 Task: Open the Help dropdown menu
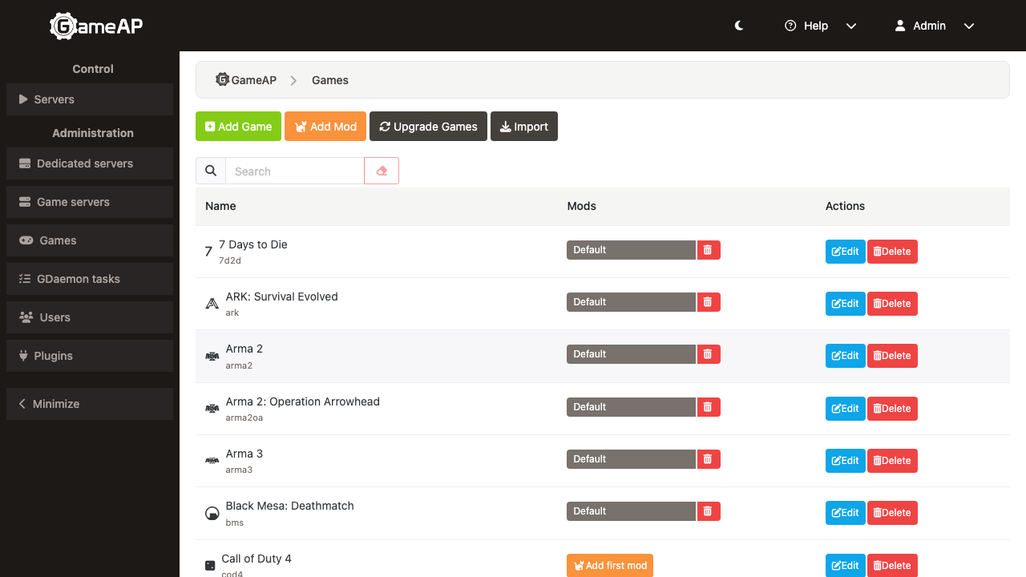pos(821,26)
